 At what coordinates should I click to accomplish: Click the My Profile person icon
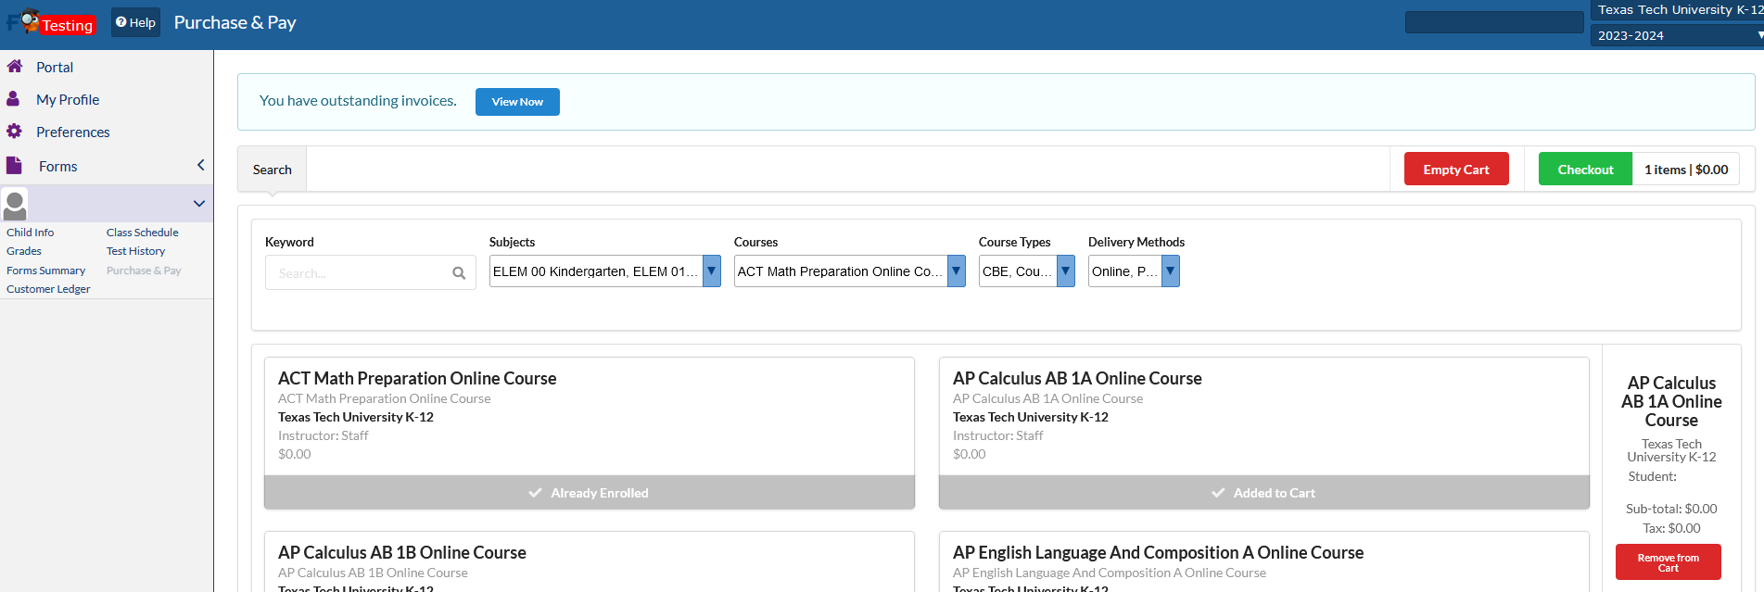tap(13, 98)
